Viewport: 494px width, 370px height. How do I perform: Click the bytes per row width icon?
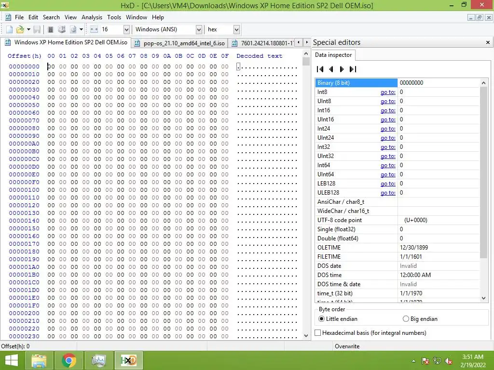[x=94, y=29]
